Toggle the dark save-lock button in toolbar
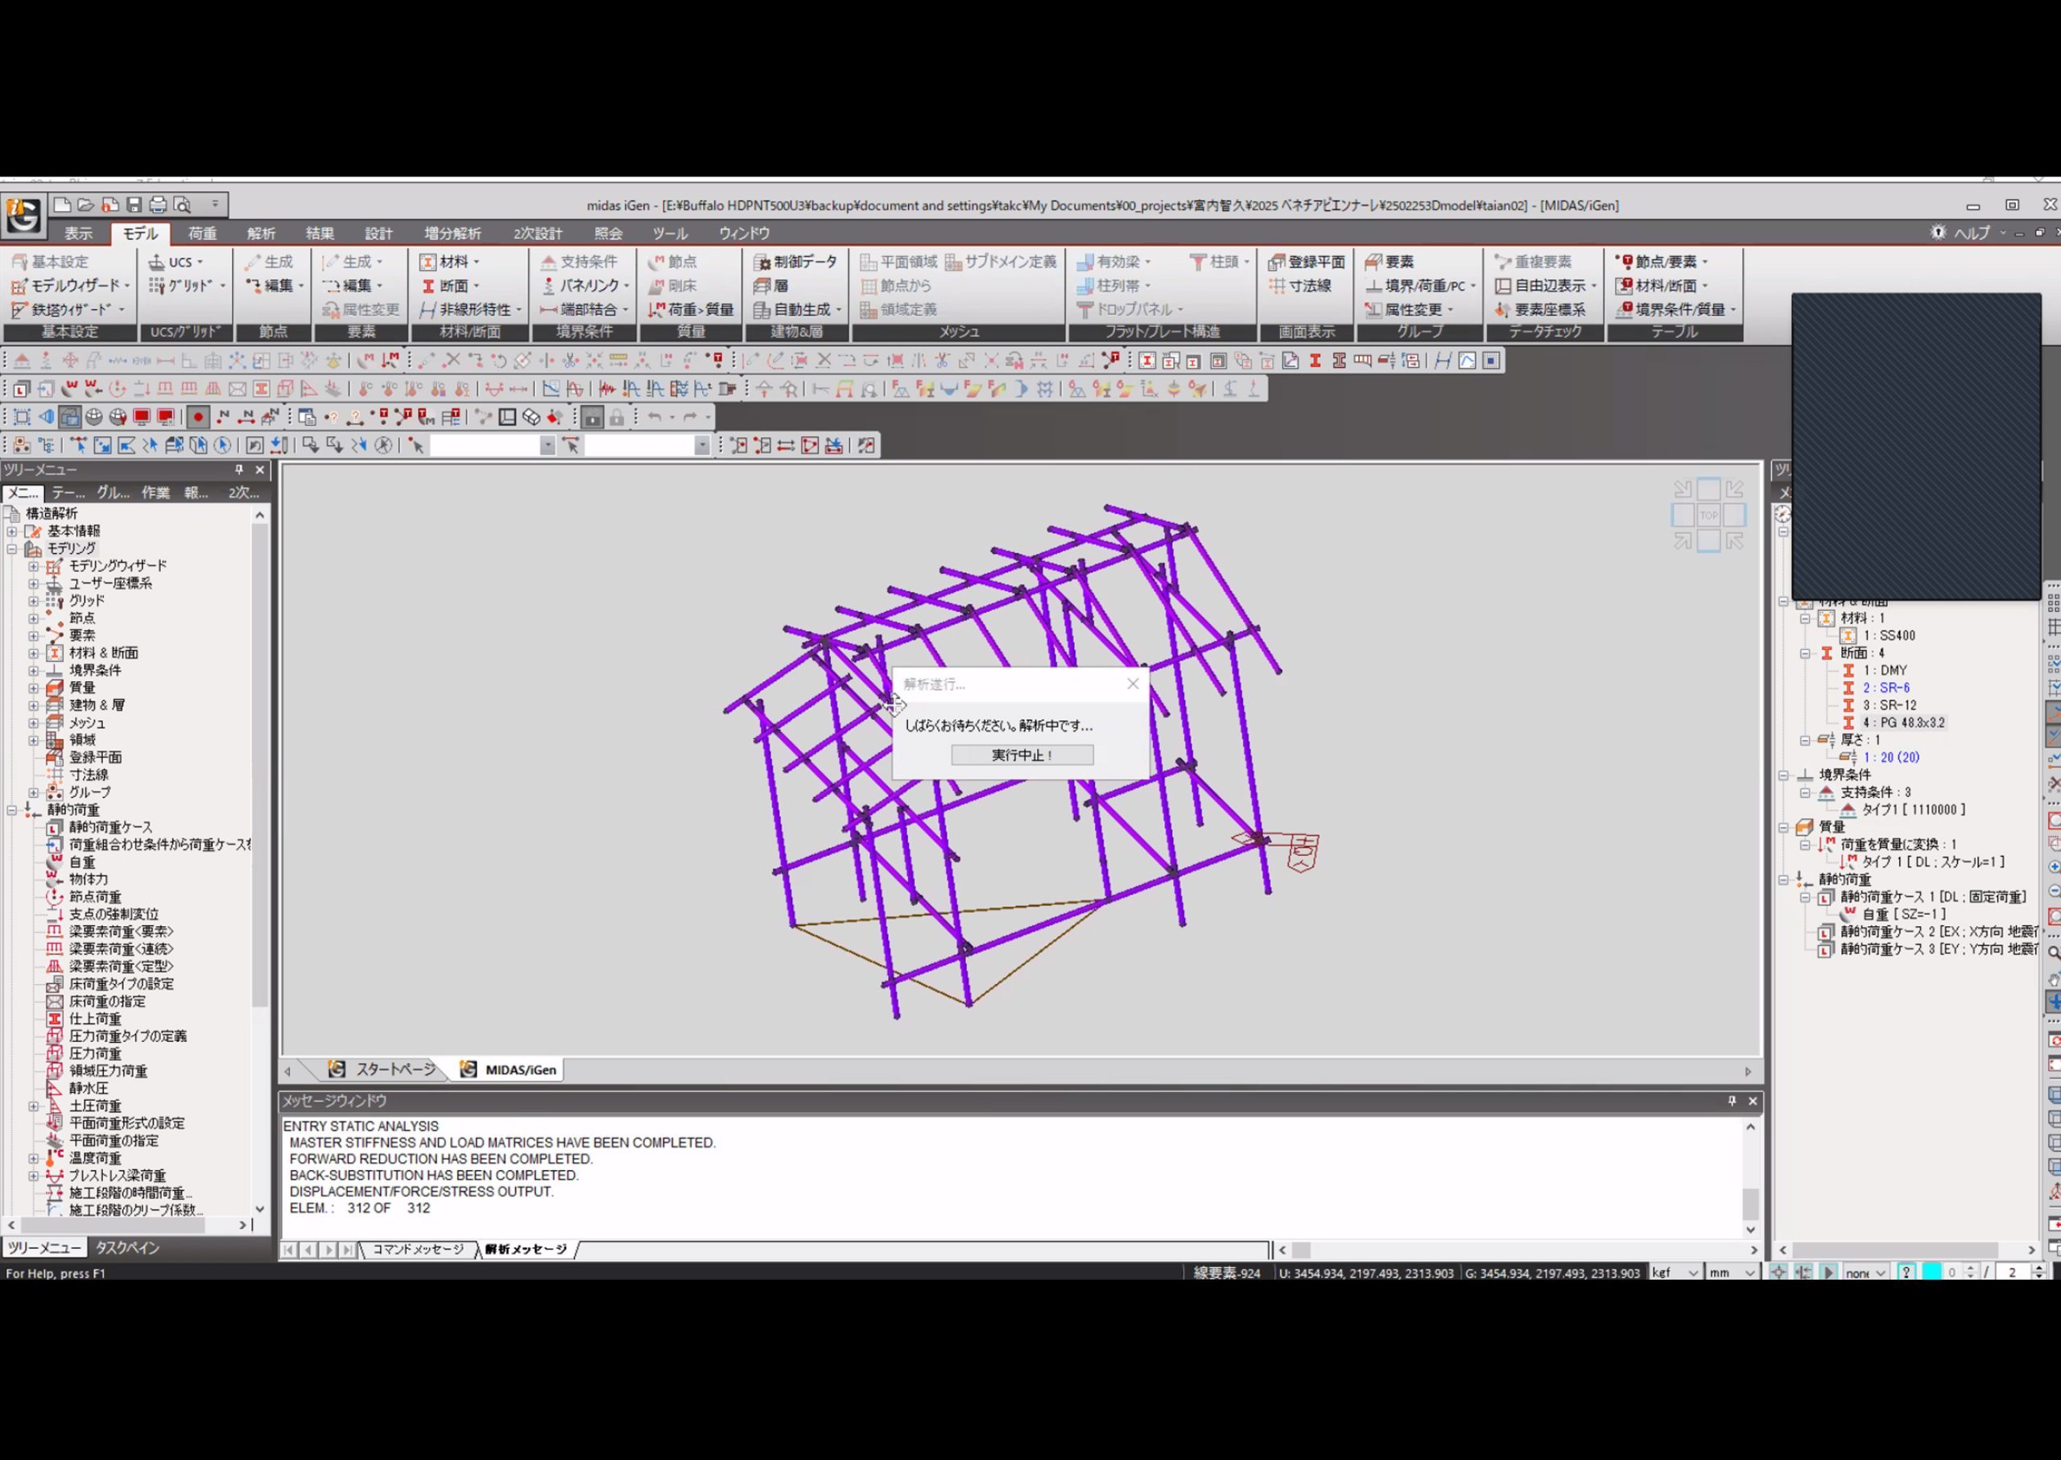The image size is (2061, 1460). coord(592,417)
